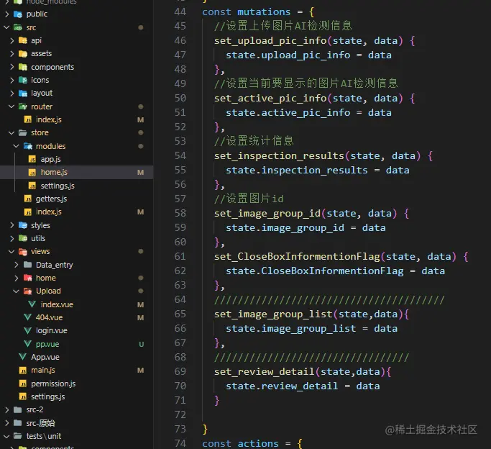Click line number 61 in the gutter

(180, 257)
